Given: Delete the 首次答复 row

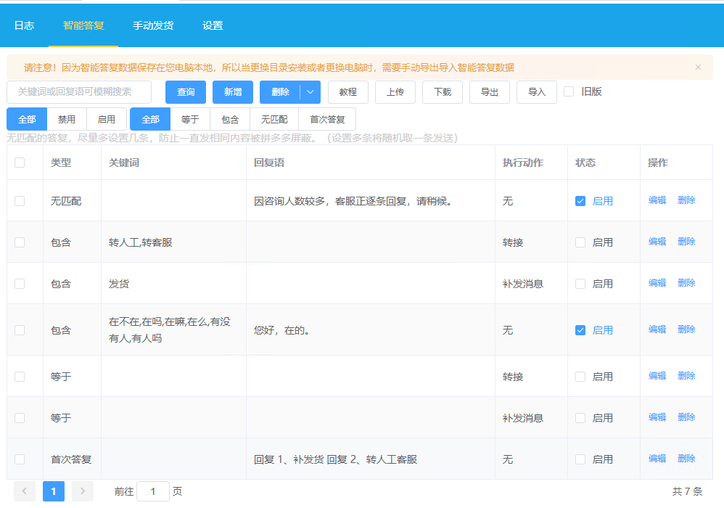Looking at the screenshot, I should (686, 459).
